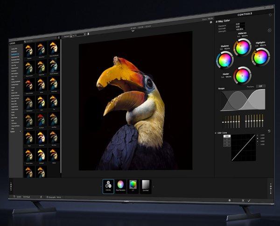Click the Highlights saturation value
Viewport: 280px width, 226px height.
[x=262, y=46]
